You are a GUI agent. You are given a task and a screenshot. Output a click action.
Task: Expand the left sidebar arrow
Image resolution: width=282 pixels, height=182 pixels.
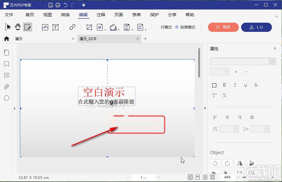[x=14, y=108]
